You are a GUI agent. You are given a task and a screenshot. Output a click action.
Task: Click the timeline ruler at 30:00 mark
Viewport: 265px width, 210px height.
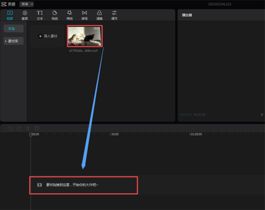click(114, 134)
